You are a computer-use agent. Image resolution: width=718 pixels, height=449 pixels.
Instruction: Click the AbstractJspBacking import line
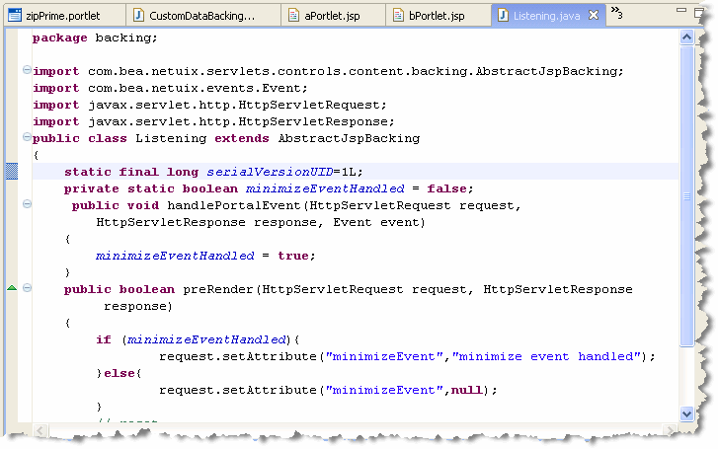click(x=328, y=71)
